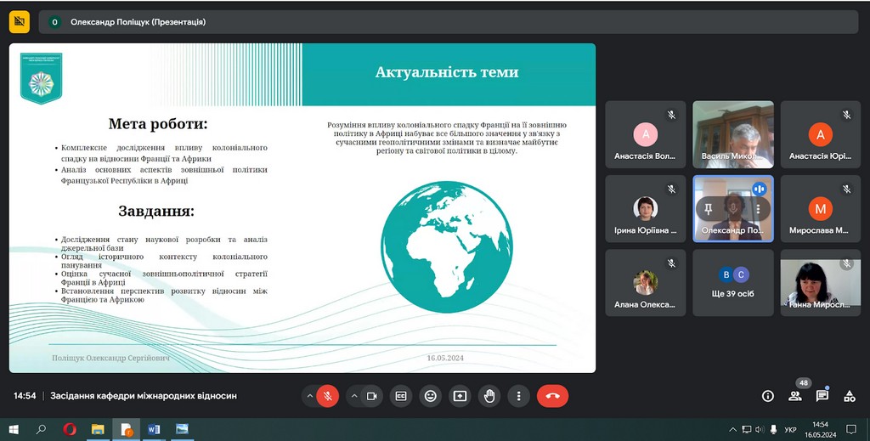Screen dimensions: 870x441
Task: Open audio settings arrow beside microphone
Action: [x=308, y=396]
